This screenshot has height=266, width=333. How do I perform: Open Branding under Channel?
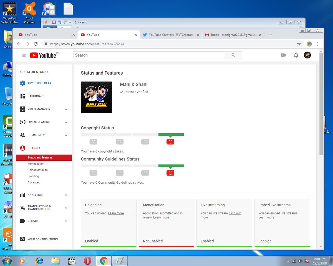point(33,176)
